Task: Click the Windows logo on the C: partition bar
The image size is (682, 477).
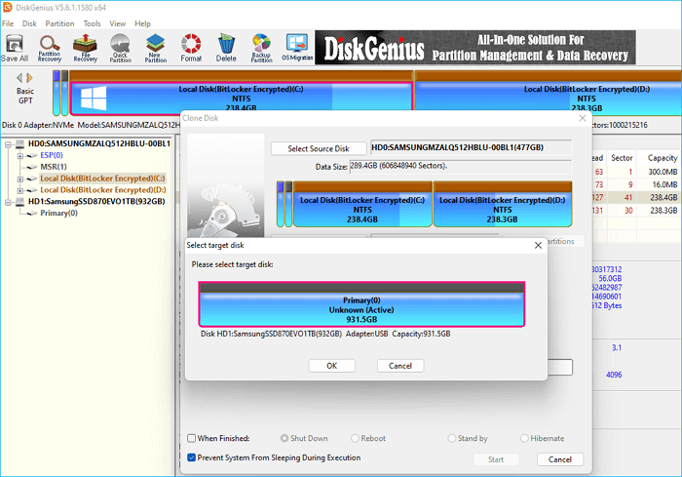Action: (x=94, y=98)
